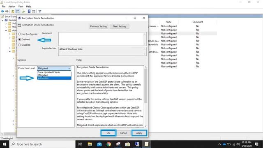This screenshot has height=148, width=263.
Task: Open the Help menu
Action: pyautogui.click(x=28, y=7)
